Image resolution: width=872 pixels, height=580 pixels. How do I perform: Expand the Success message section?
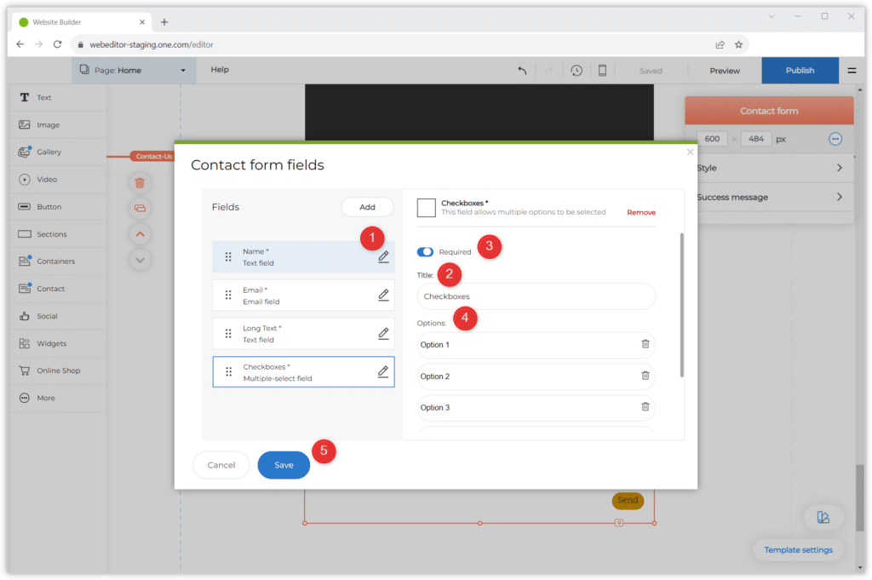pos(769,197)
